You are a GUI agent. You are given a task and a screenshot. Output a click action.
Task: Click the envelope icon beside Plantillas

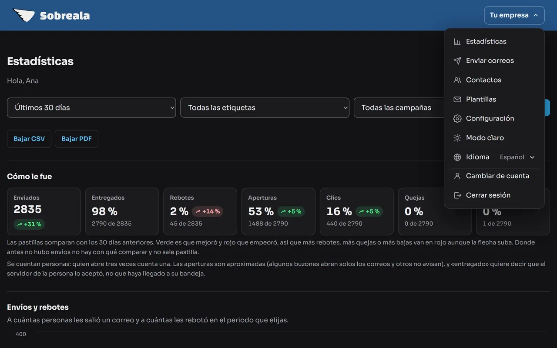[x=457, y=99]
